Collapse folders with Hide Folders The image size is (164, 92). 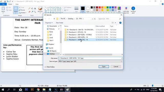(49, 67)
